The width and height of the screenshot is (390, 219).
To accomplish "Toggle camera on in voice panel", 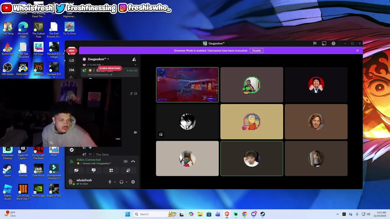I will click(76, 170).
